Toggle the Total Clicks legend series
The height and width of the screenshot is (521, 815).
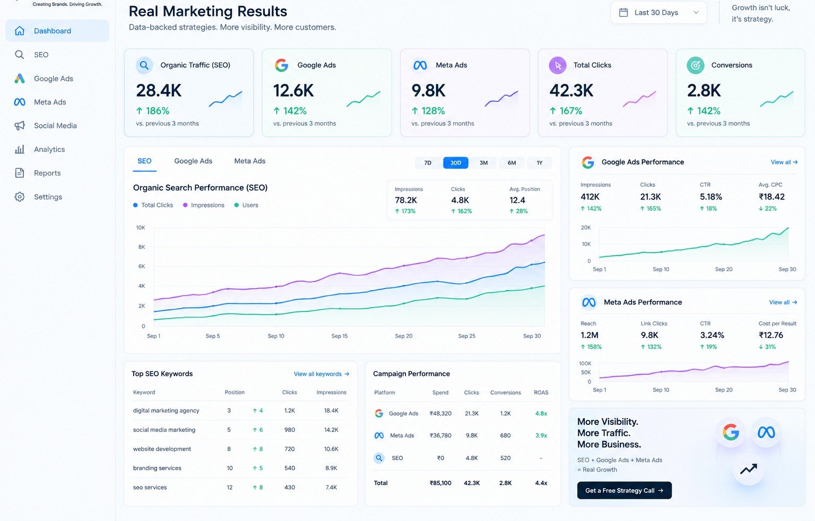[153, 205]
